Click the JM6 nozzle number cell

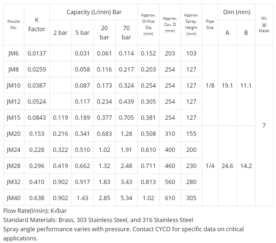click(x=13, y=53)
